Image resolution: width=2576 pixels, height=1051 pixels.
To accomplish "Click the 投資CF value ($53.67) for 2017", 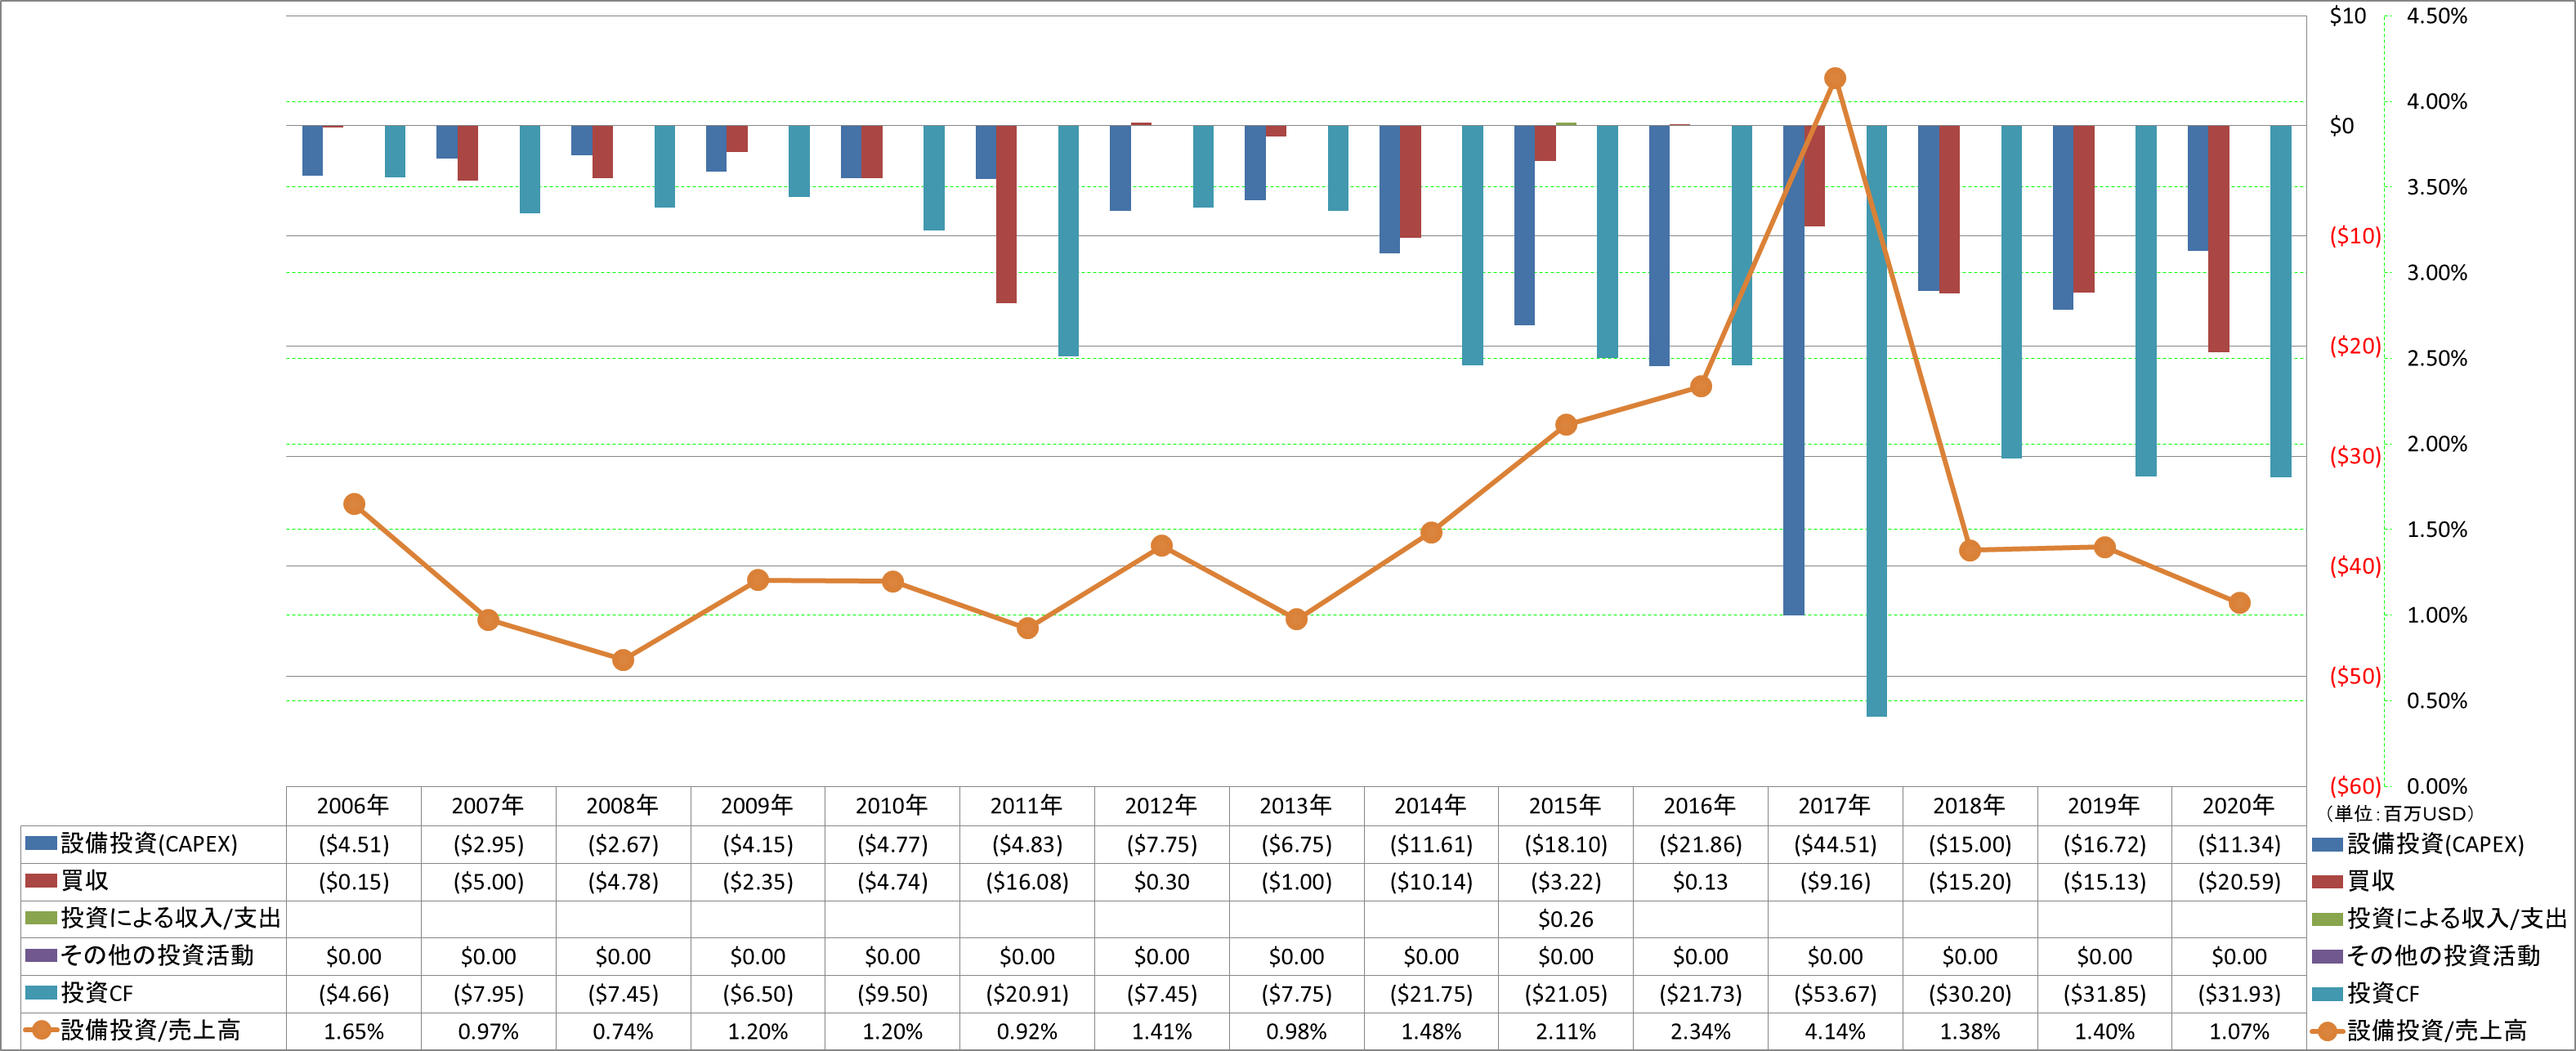I will tap(1835, 994).
